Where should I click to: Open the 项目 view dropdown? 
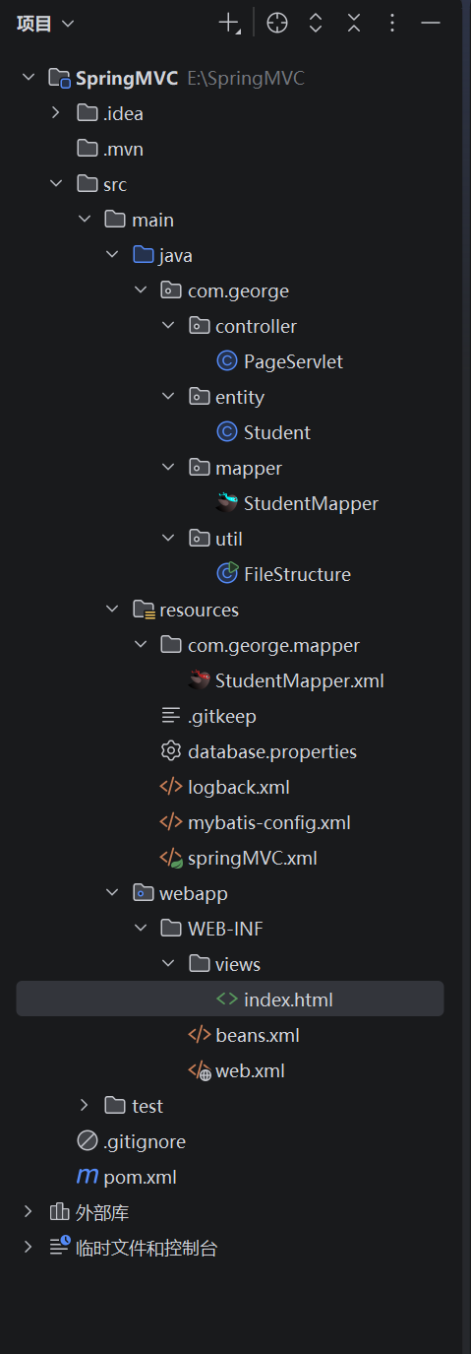point(44,24)
